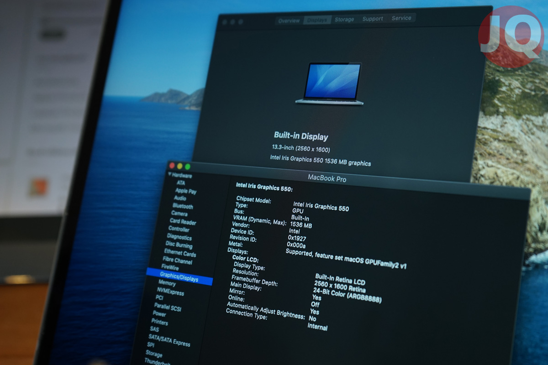Select Disc Burning in the sidebar

click(x=179, y=245)
